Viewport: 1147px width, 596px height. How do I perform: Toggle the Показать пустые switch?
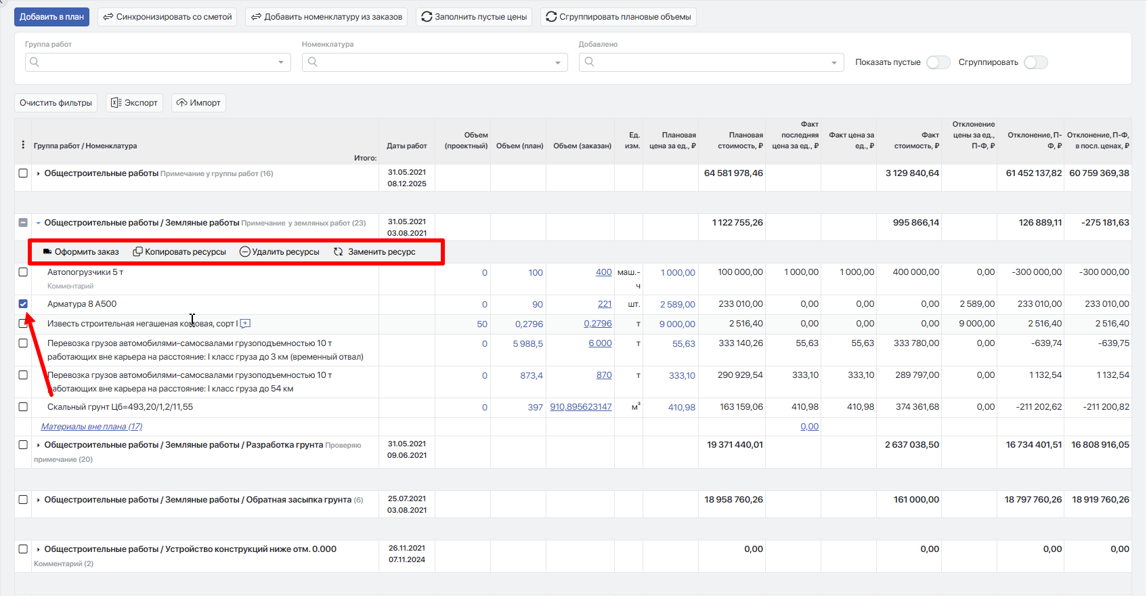tap(938, 62)
